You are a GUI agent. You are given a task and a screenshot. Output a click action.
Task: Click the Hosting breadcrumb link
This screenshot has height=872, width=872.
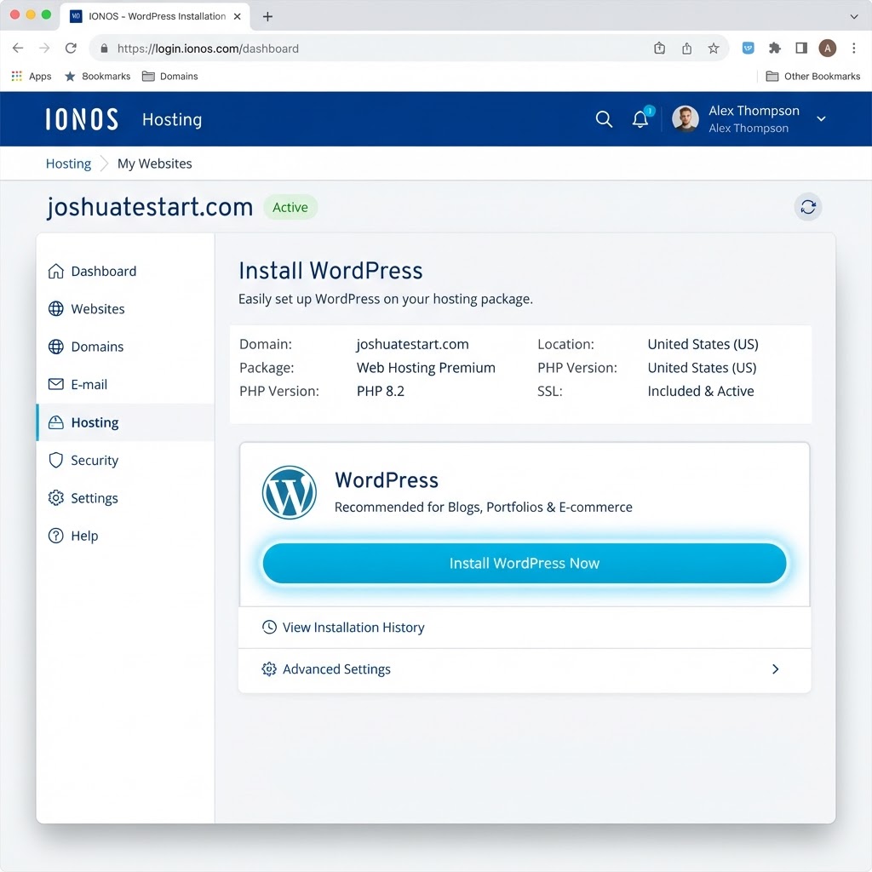(68, 163)
